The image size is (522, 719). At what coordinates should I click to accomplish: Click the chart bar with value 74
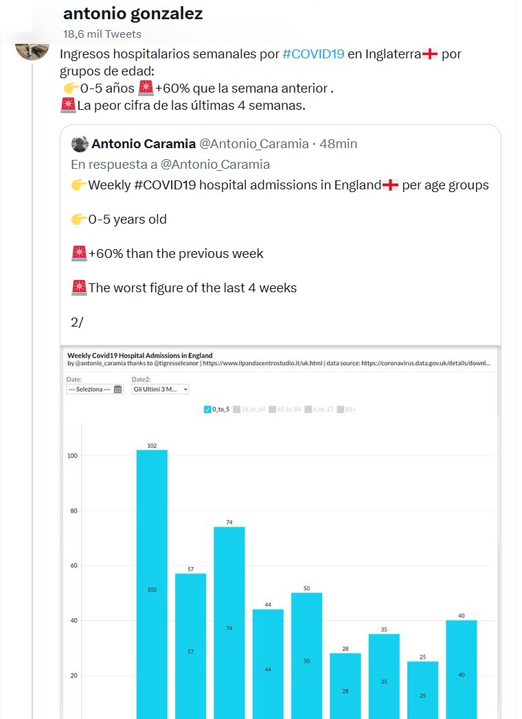pos(229,621)
